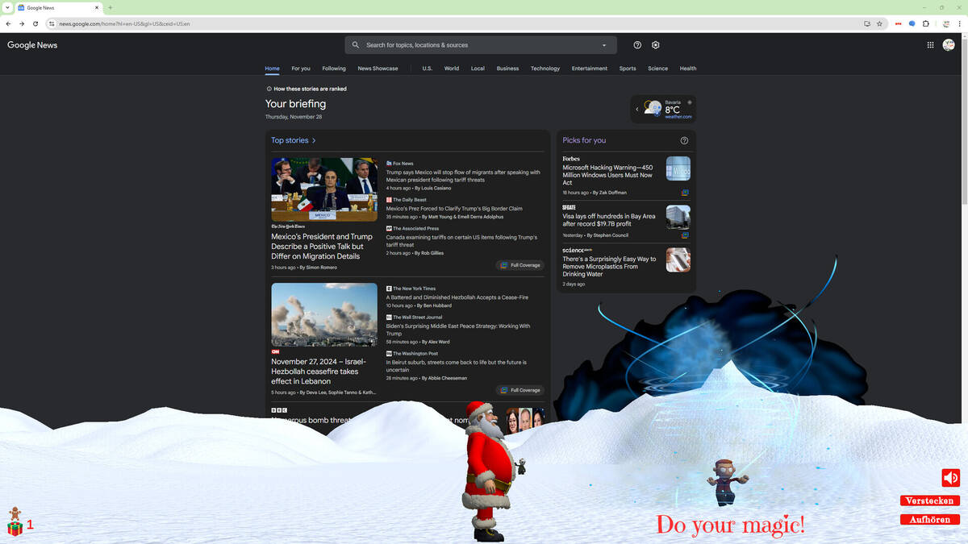Select the Home tab

coord(273,69)
